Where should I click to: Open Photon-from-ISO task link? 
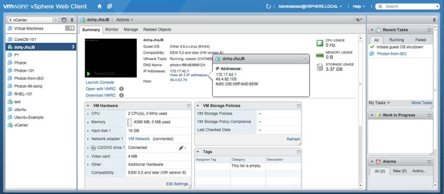pyautogui.click(x=392, y=54)
